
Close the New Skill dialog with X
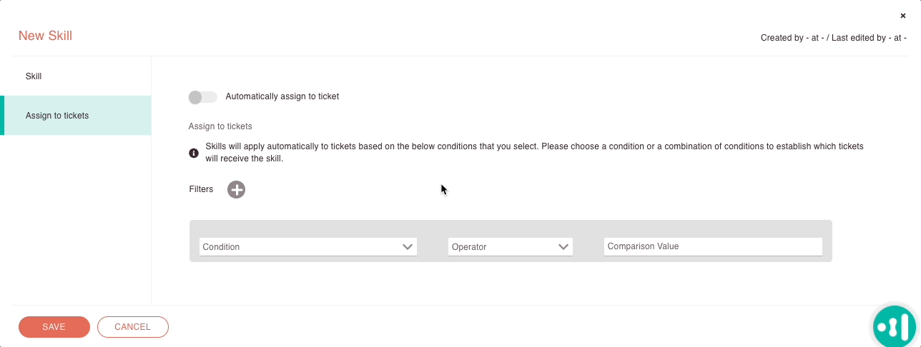tap(903, 15)
